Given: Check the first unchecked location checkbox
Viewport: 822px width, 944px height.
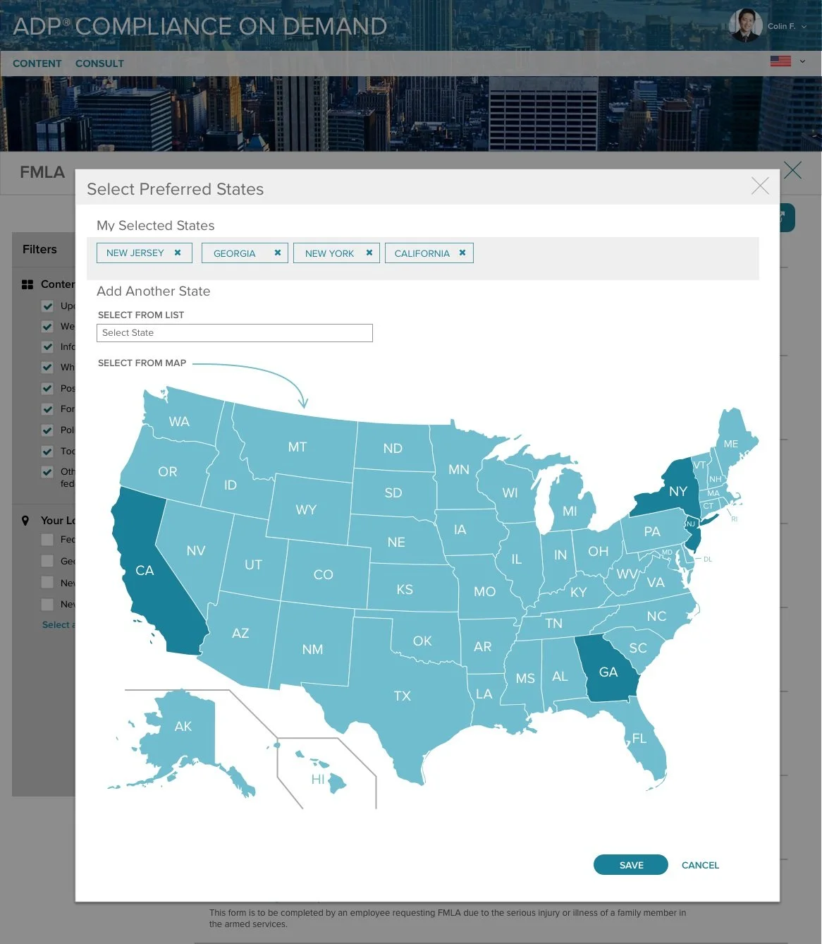Looking at the screenshot, I should point(47,540).
